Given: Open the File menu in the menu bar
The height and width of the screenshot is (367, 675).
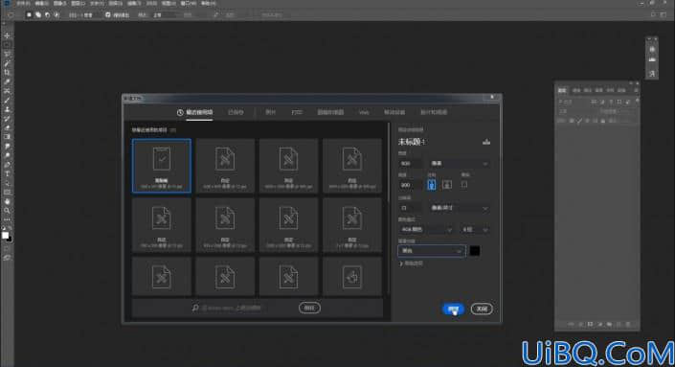Looking at the screenshot, I should point(23,4).
